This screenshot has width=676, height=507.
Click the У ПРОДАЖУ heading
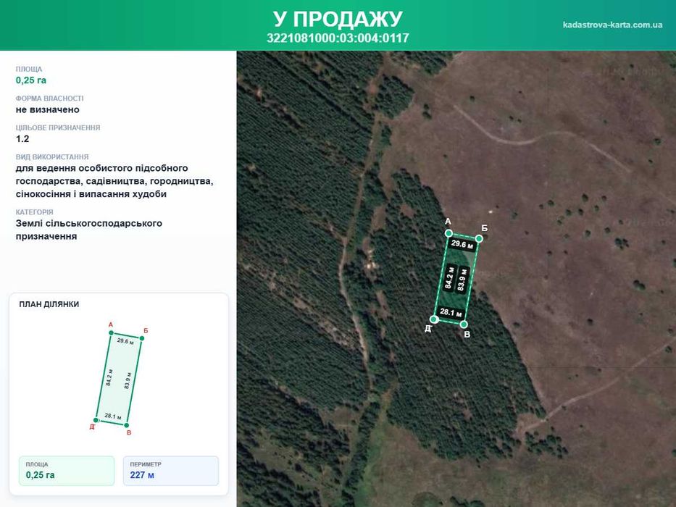338,19
